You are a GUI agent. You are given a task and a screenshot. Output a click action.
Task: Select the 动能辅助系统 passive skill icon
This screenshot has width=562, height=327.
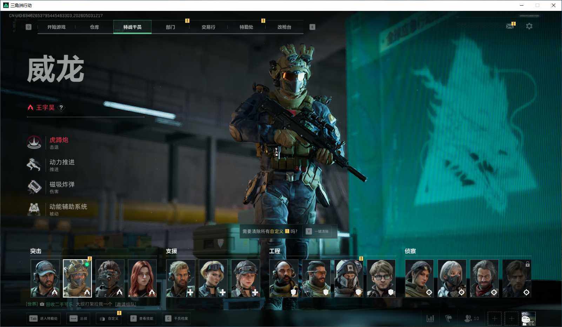[x=34, y=209]
